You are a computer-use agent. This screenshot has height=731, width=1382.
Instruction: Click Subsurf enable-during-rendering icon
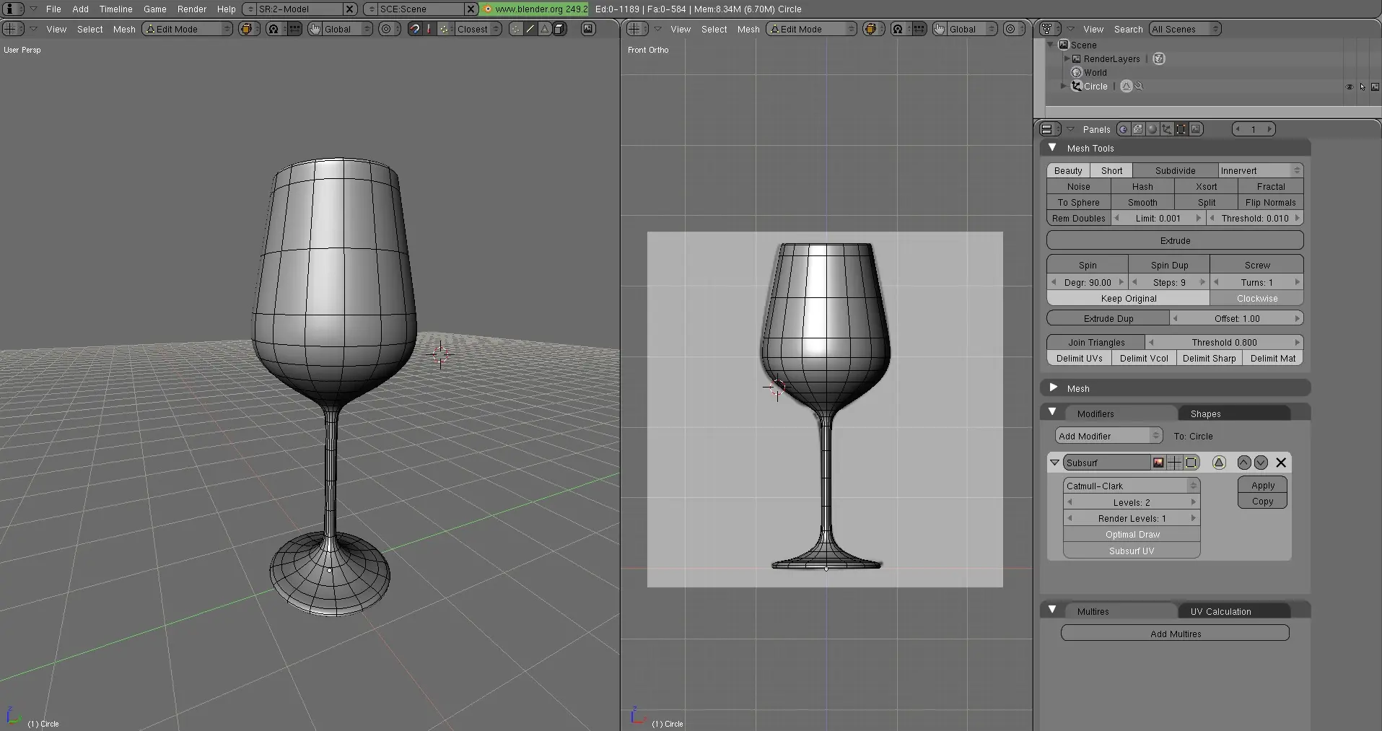[x=1158, y=463]
